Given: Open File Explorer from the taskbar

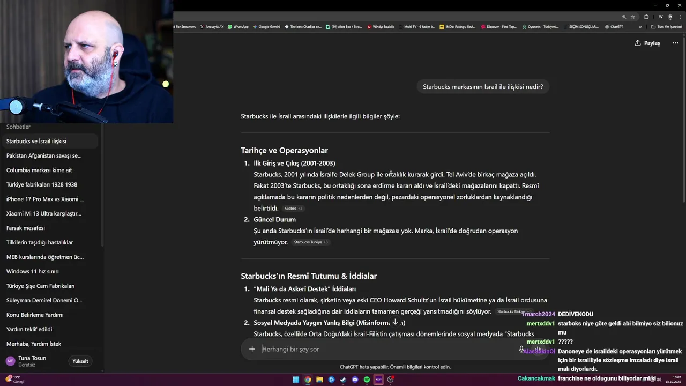Looking at the screenshot, I should (319, 380).
